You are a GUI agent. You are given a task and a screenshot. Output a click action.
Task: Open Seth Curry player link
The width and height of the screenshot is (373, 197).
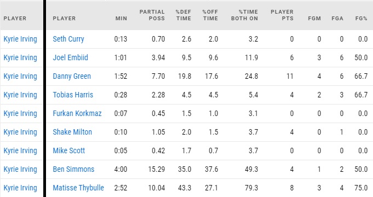(68, 39)
